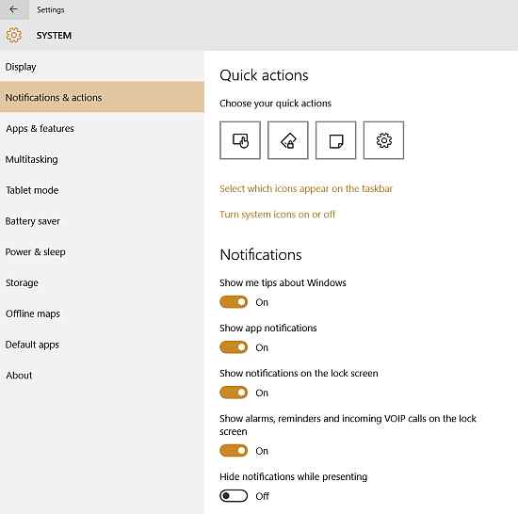Screen dimensions: 518x514
Task: Open Turn system icons on or off
Action: (x=277, y=215)
